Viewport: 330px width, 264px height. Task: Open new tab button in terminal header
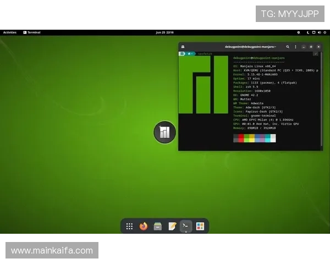(x=183, y=47)
